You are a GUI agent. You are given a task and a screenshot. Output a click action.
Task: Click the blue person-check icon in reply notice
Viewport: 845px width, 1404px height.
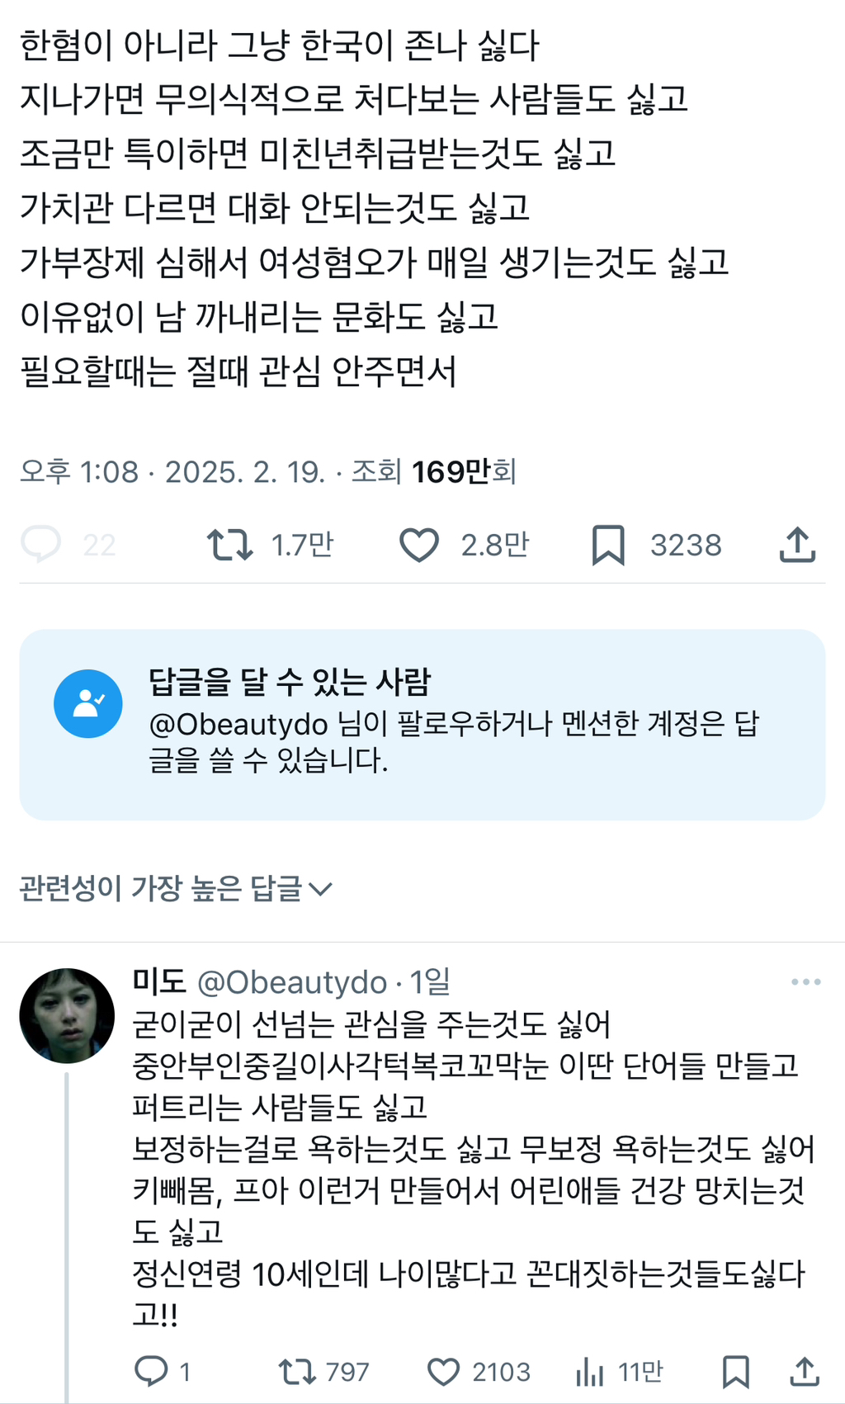[88, 703]
